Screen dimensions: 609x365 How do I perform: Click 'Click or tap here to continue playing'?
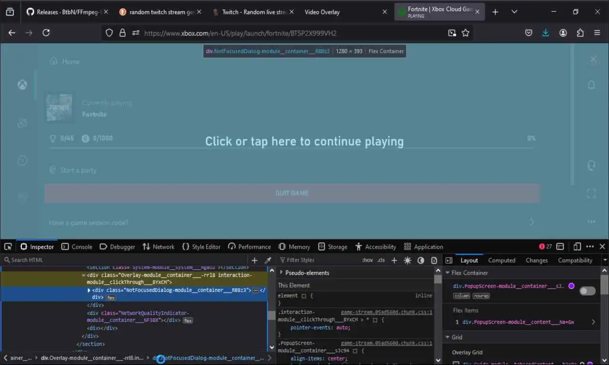[x=304, y=141]
